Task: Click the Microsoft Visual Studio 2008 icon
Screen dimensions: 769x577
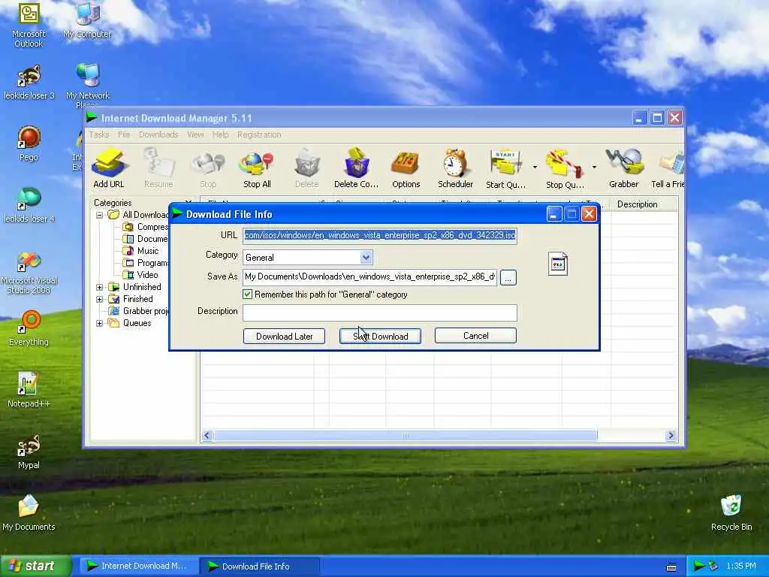Action: (29, 273)
